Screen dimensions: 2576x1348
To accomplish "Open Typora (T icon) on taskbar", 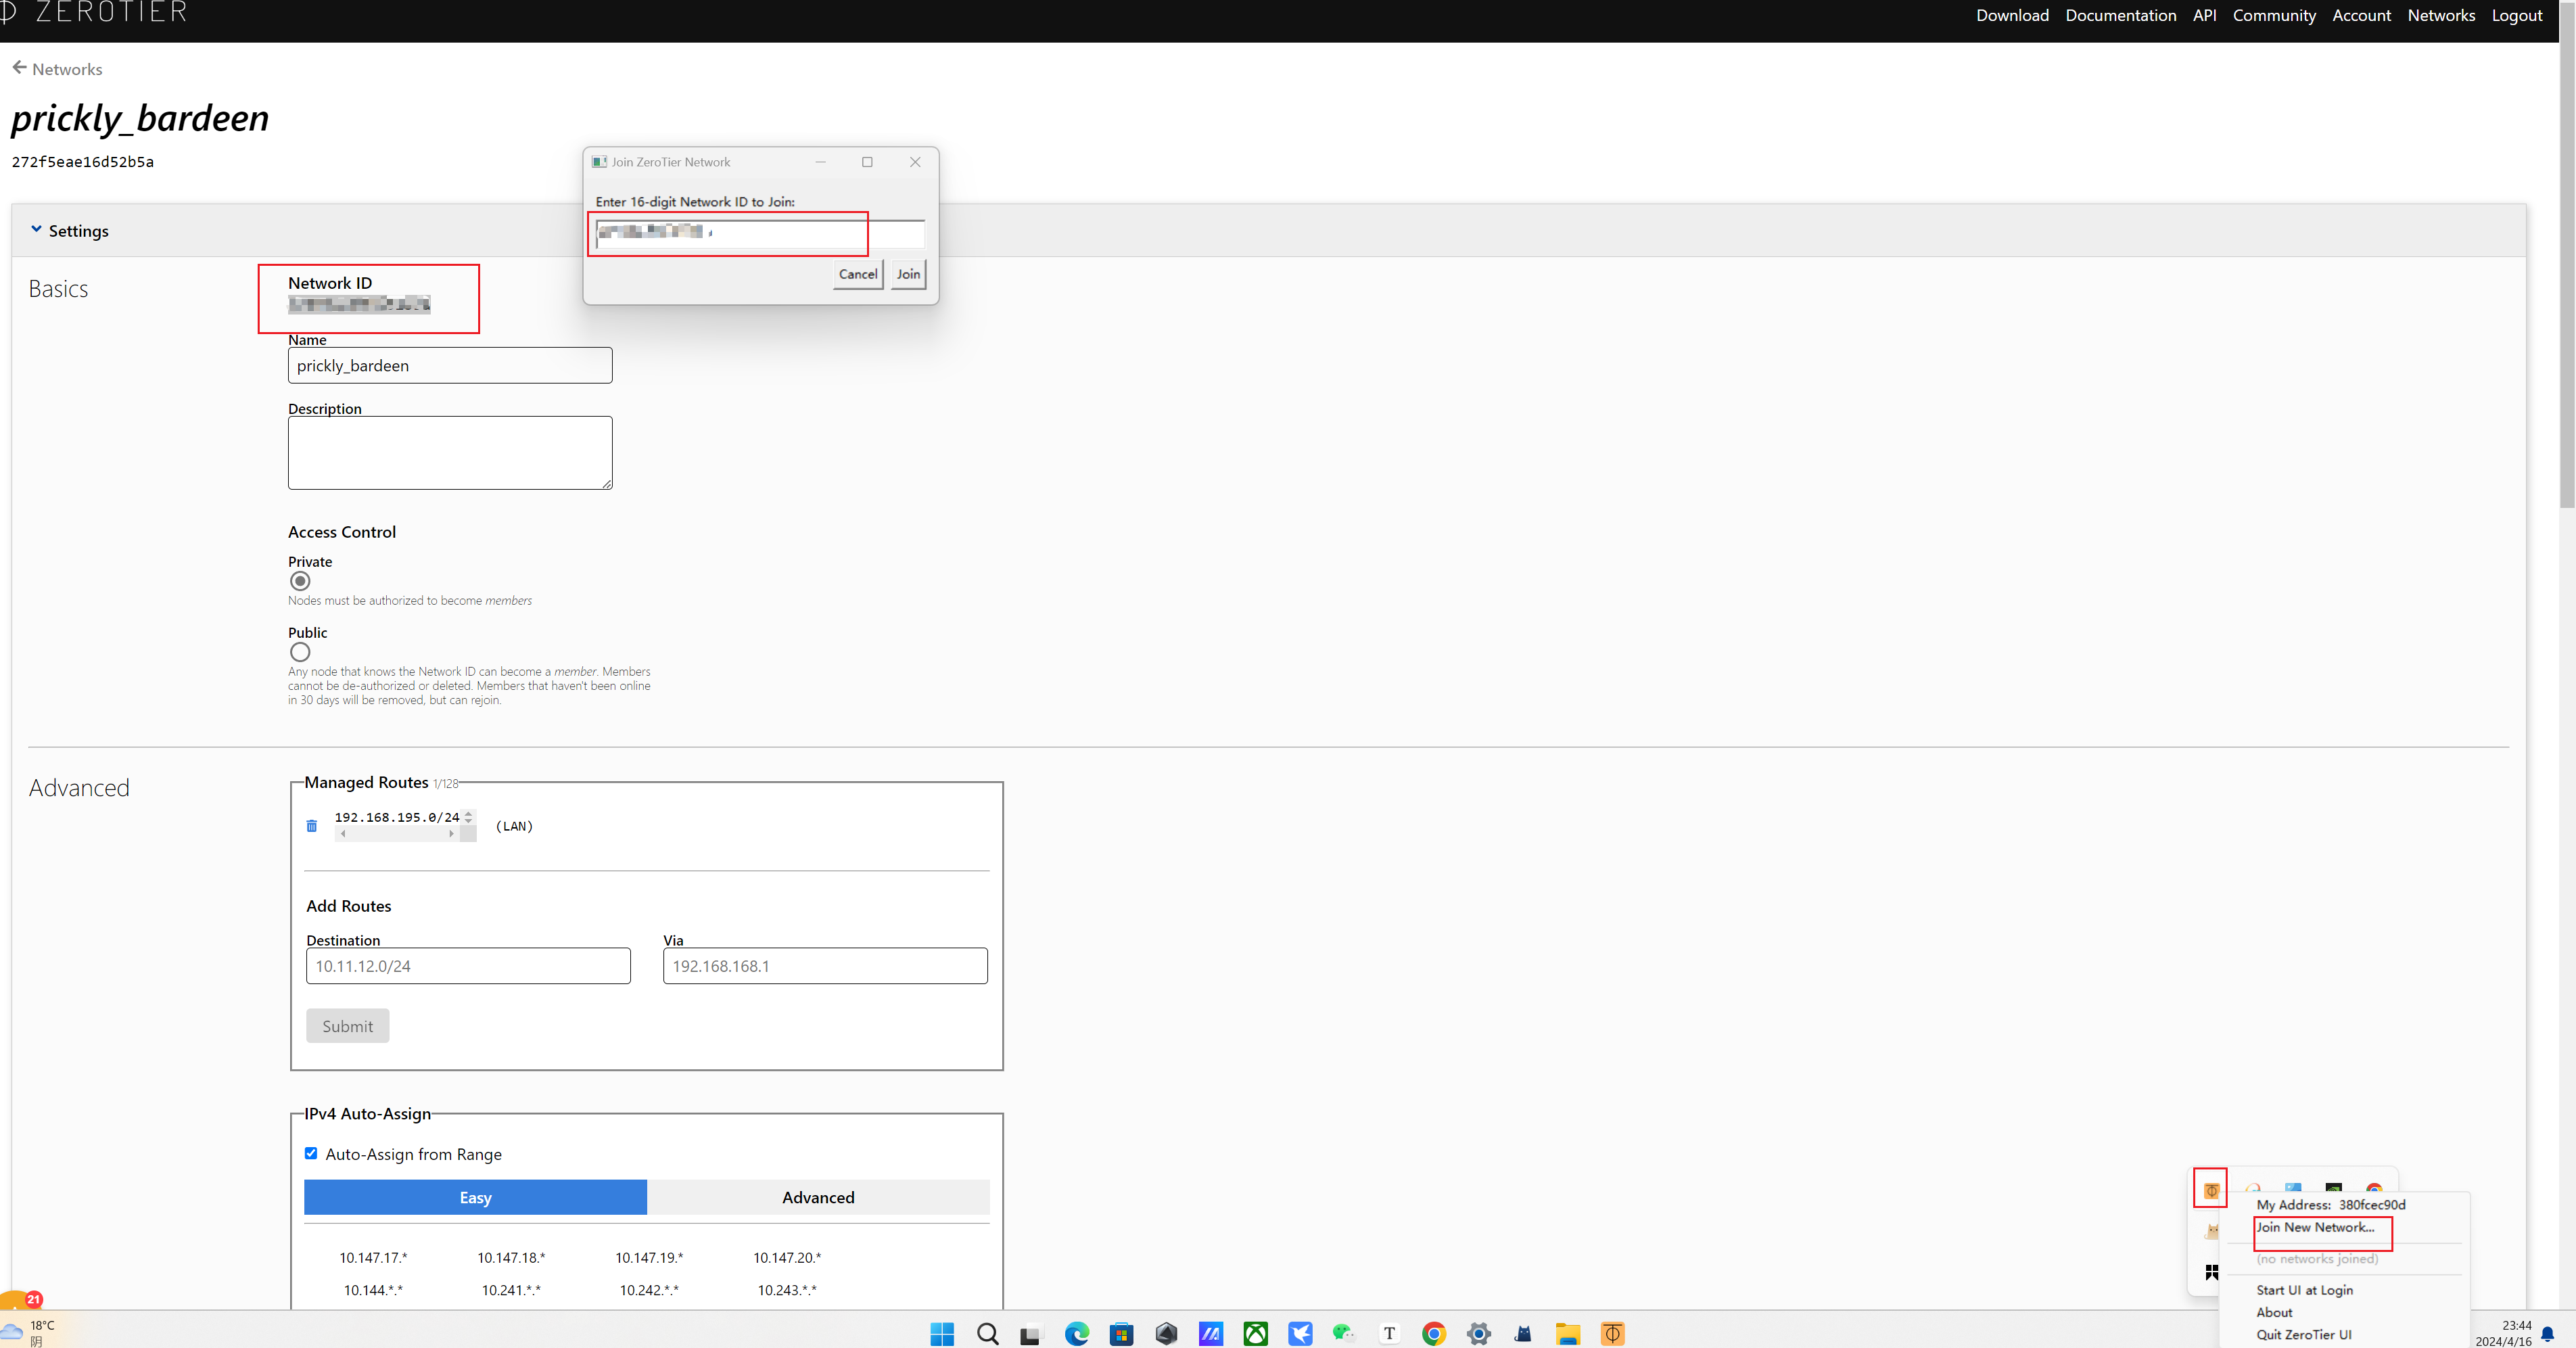I will pyautogui.click(x=1389, y=1333).
